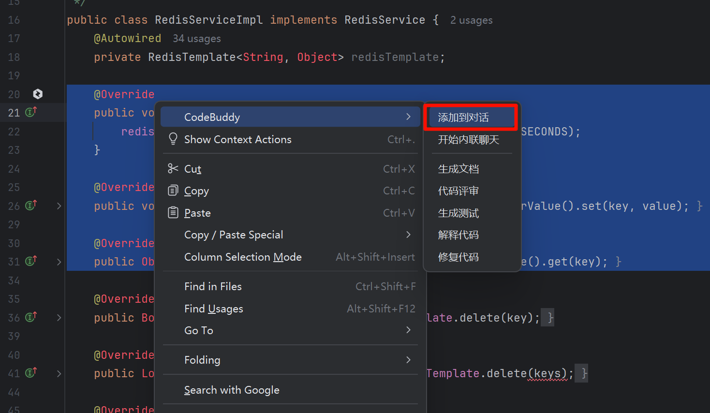Image resolution: width=710 pixels, height=413 pixels.
Task: Unfold the collapsed method on line 41
Action: pyautogui.click(x=59, y=373)
